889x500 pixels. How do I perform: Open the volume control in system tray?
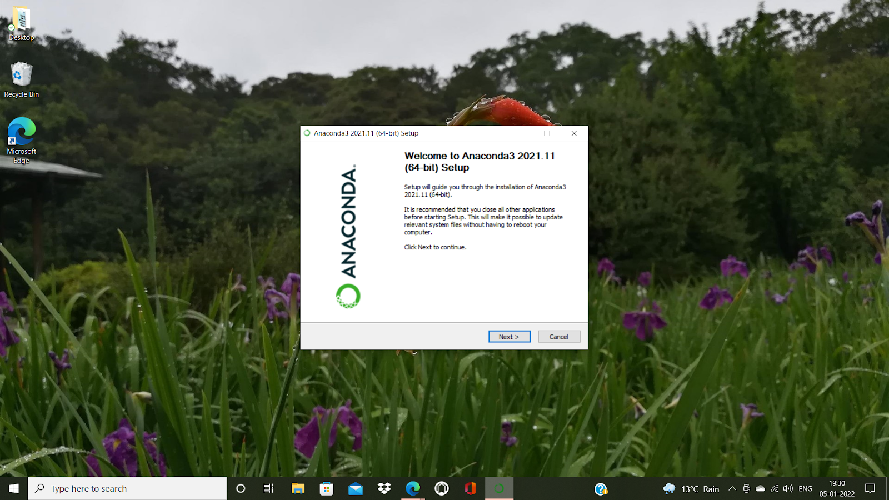coord(788,489)
